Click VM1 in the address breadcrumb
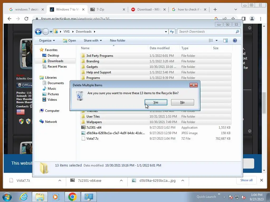The image size is (270, 202). (66, 32)
